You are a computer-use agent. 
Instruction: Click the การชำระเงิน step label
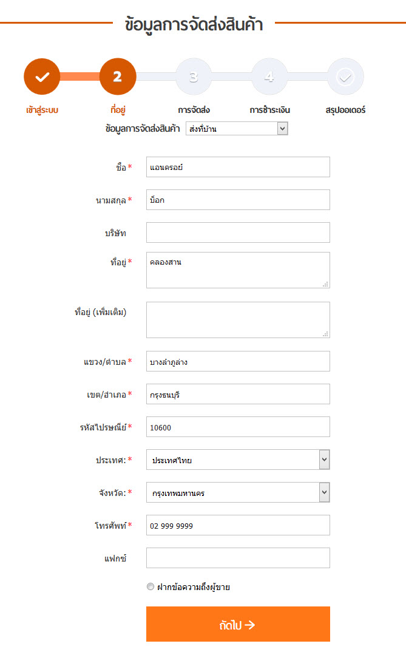[270, 110]
